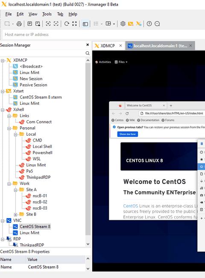
Task: Open the Help menu
Action: pyautogui.click(x=73, y=14)
